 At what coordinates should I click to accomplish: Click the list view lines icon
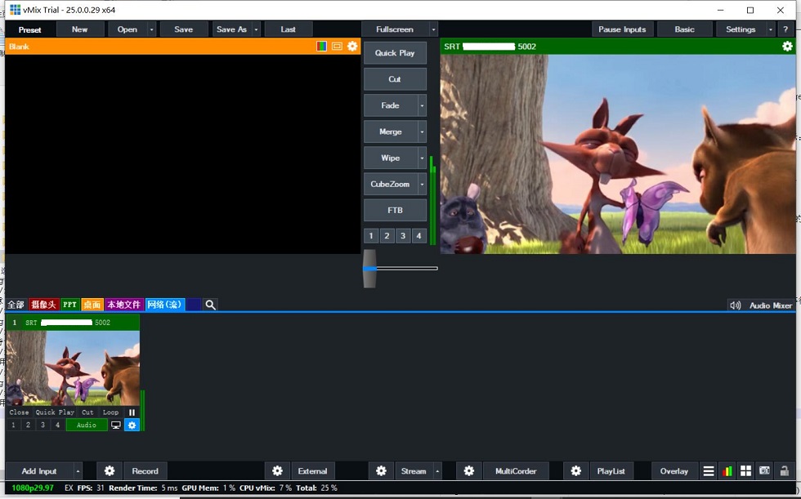pos(709,471)
